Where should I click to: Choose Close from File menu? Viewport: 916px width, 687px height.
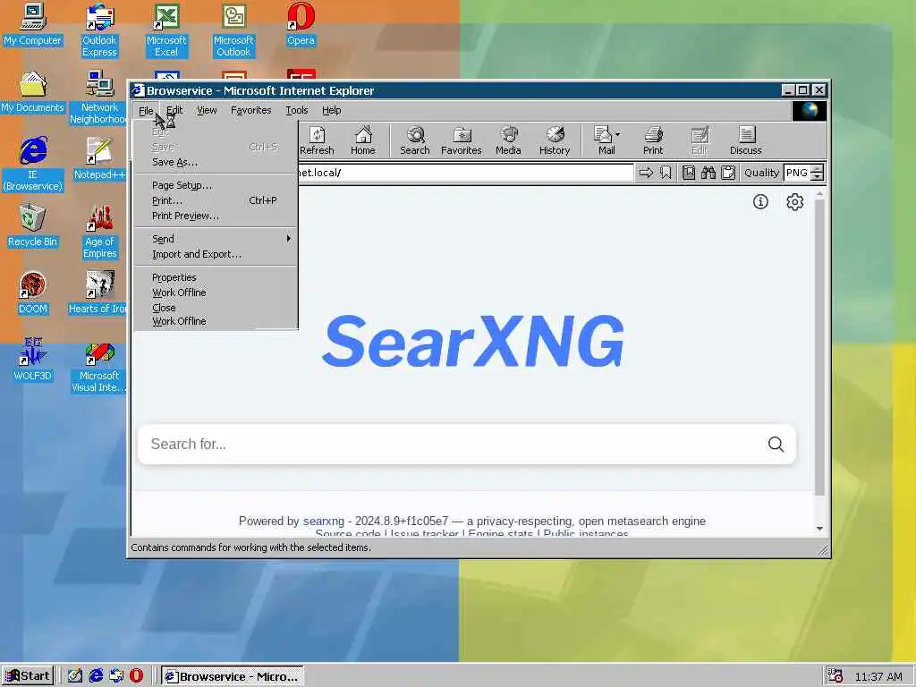(216, 308)
